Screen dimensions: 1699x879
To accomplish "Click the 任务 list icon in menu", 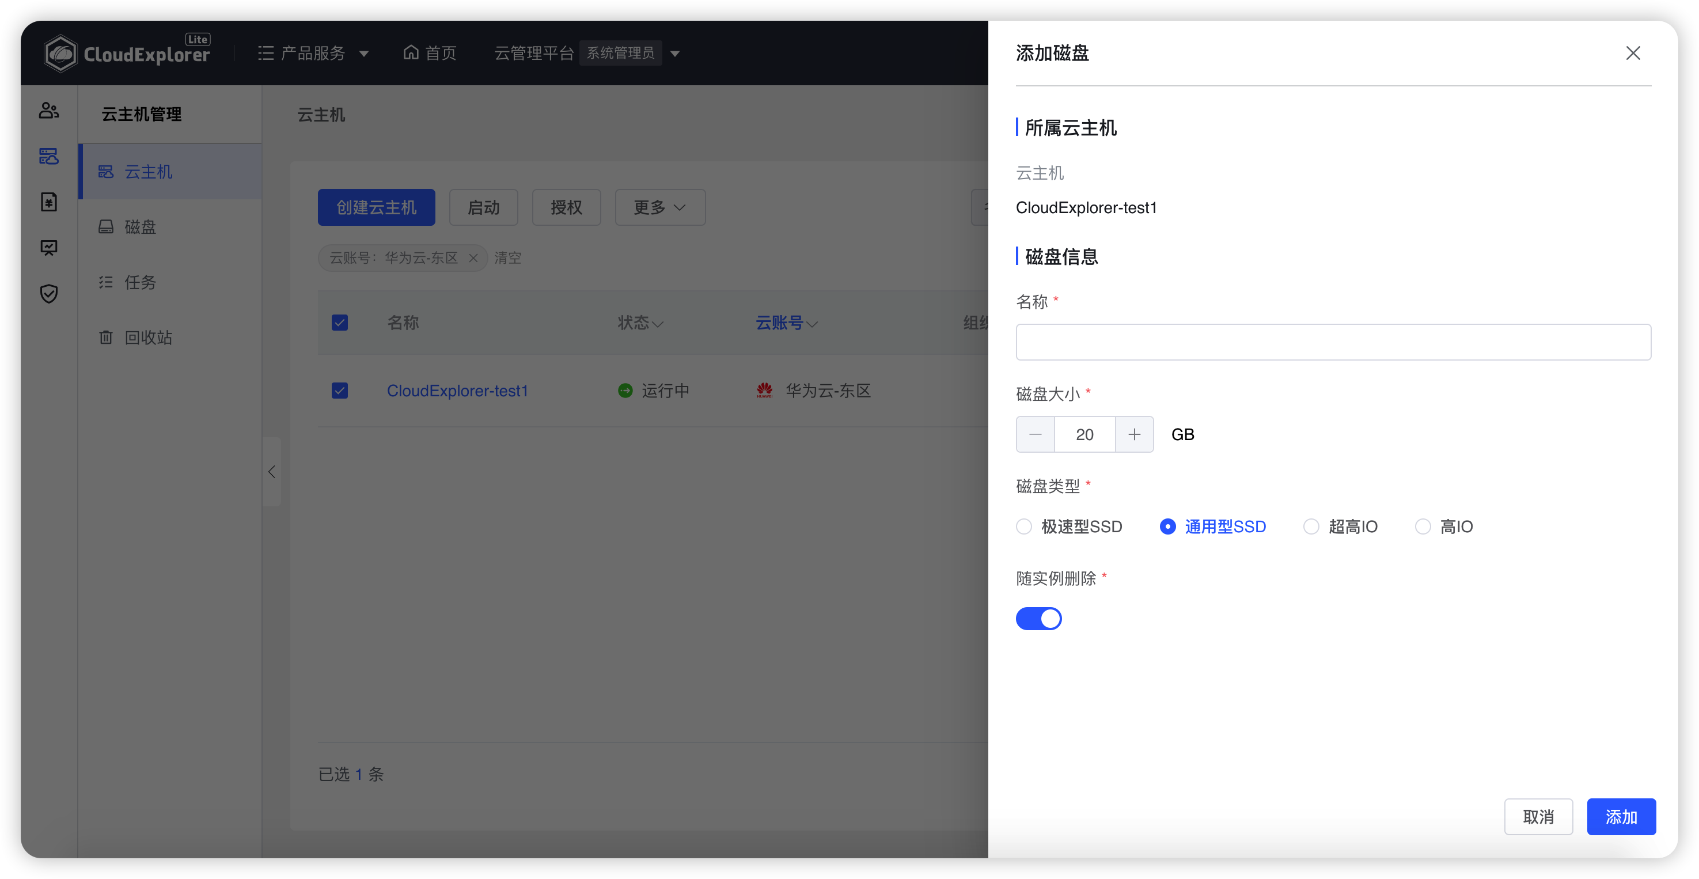I will tap(105, 282).
